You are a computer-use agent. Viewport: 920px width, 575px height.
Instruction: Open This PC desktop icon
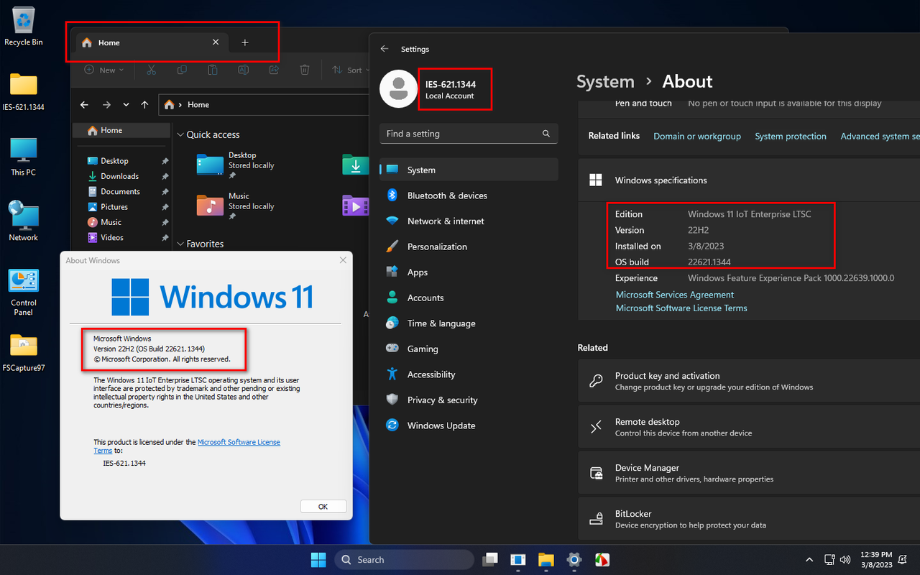click(24, 157)
